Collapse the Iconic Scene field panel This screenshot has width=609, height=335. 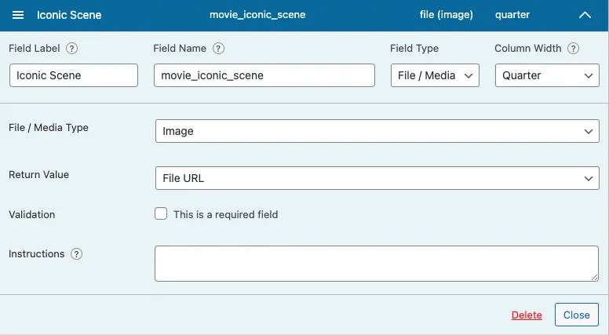(x=585, y=15)
